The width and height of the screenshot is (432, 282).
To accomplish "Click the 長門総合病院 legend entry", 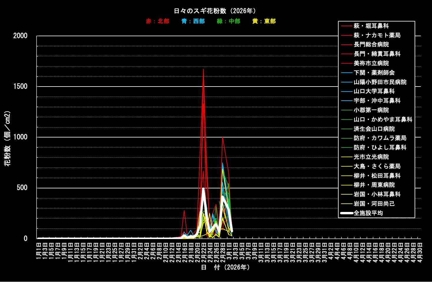I will coord(371,44).
